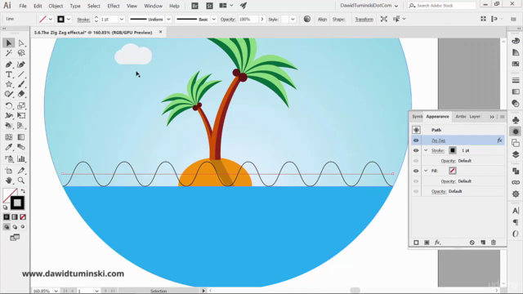Open workspace switcher DawidTuminskiDotCom
Screen dimensions: 523x294
(x=369, y=6)
